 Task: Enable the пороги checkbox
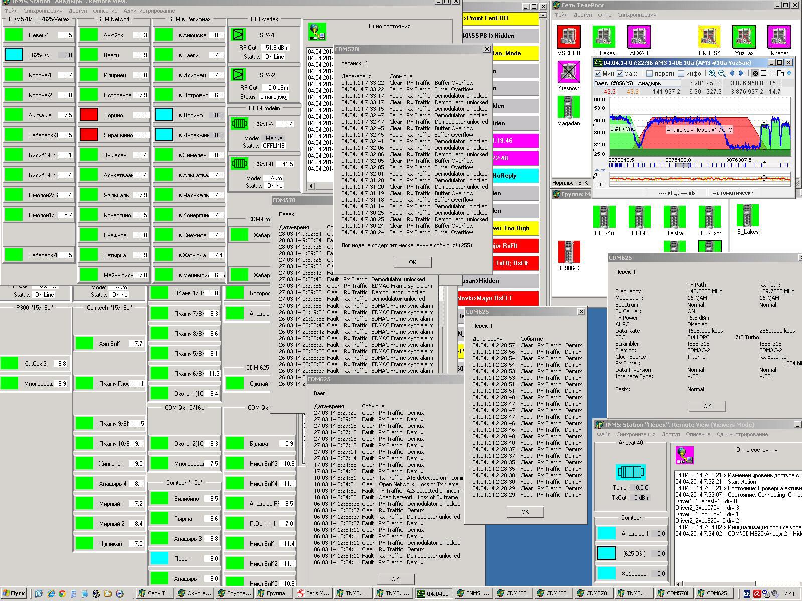click(x=649, y=74)
